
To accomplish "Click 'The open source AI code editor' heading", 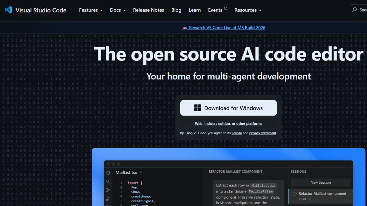I will pos(229,54).
